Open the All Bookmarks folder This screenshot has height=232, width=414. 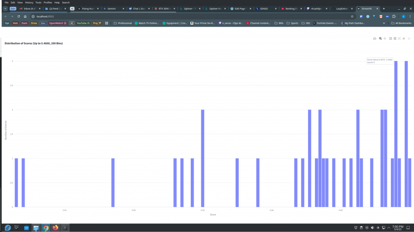point(401,23)
